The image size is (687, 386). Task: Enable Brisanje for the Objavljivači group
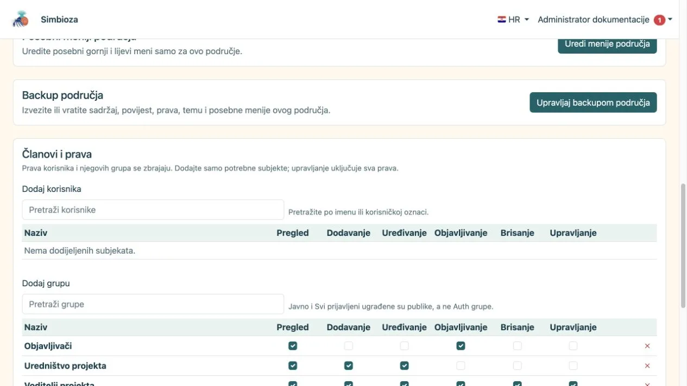518,346
